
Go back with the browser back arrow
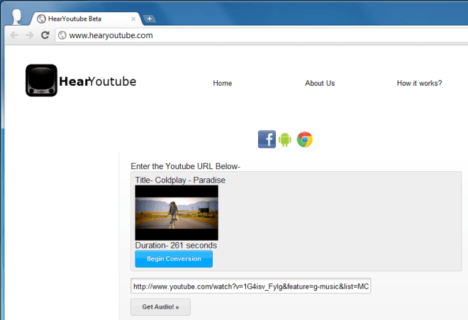(14, 35)
